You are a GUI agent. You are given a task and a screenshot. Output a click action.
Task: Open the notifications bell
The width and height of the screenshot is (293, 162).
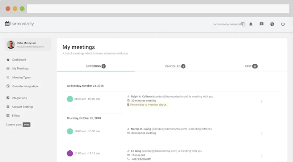(x=251, y=24)
